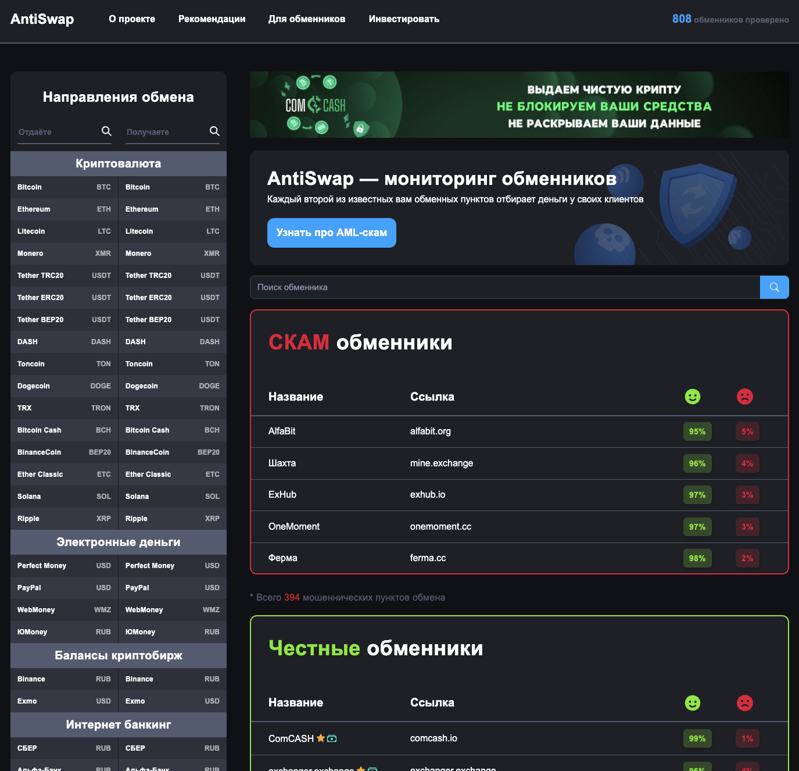Click the 98% positive rating badge for Ферма
799x771 pixels.
click(x=697, y=558)
